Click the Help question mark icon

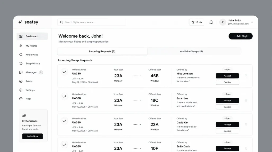(21, 99)
